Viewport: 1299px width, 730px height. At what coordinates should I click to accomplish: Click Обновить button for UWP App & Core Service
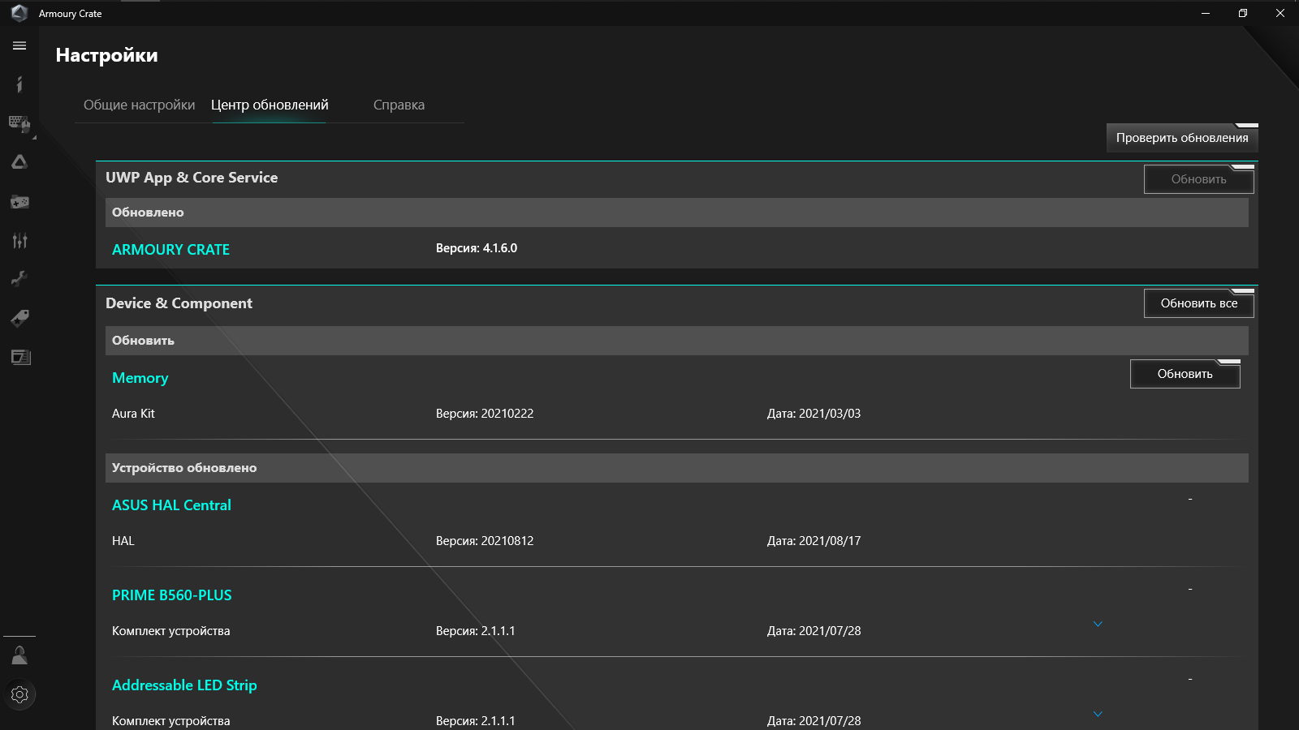pyautogui.click(x=1199, y=179)
